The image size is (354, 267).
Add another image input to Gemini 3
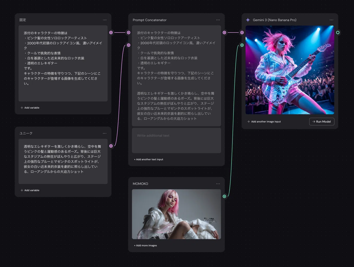(x=264, y=122)
